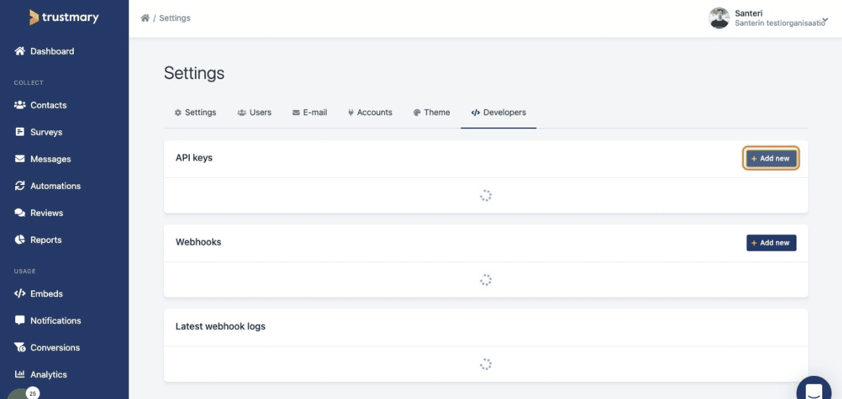Go to the Accounts tab

point(370,113)
